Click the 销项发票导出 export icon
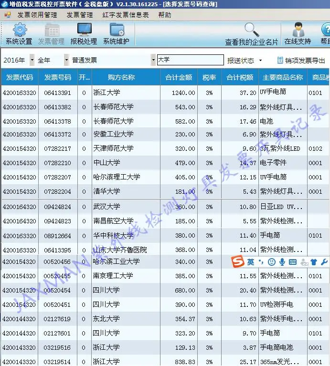 coord(280,60)
